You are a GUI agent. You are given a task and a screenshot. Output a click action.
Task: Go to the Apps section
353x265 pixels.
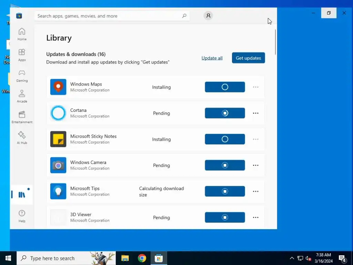pyautogui.click(x=22, y=55)
